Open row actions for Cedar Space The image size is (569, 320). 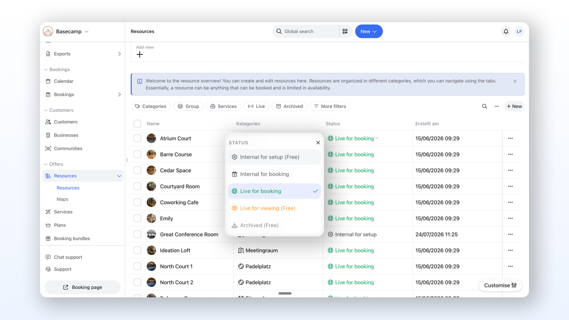pos(510,170)
